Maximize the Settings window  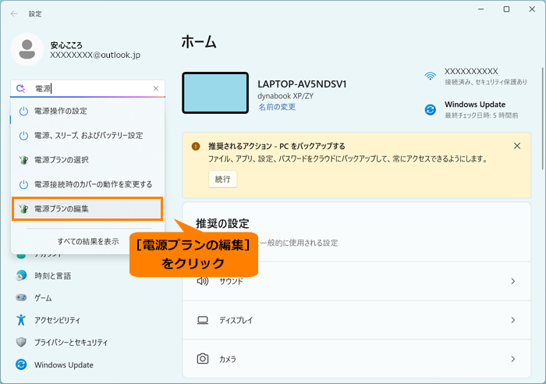click(x=507, y=9)
